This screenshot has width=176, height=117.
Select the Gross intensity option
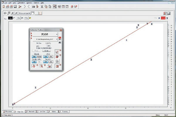39,57
